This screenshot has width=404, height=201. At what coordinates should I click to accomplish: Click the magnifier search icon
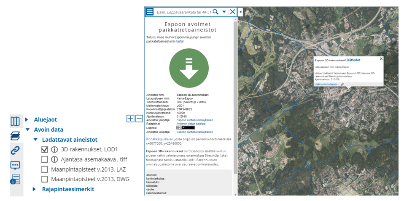pos(215,12)
